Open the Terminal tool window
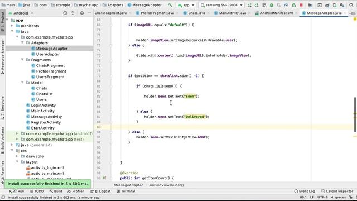 point(126,191)
